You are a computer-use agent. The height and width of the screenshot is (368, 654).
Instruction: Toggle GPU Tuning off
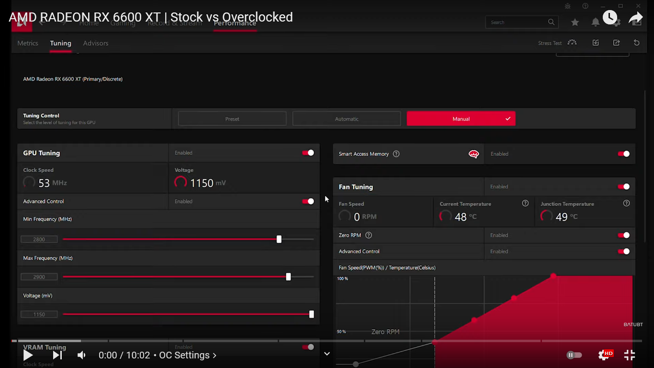308,153
